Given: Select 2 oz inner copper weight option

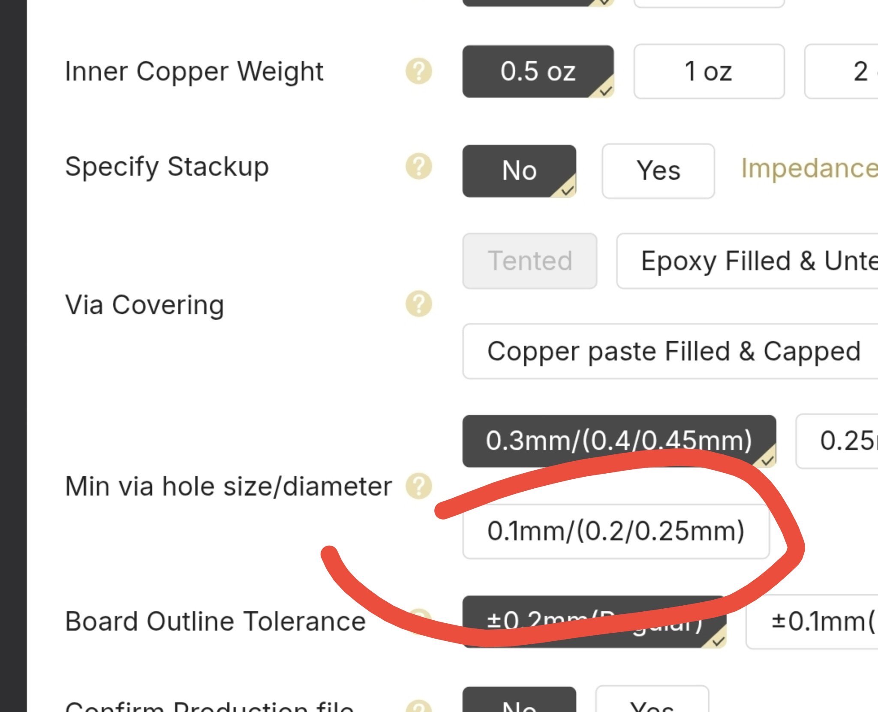Looking at the screenshot, I should [841, 72].
